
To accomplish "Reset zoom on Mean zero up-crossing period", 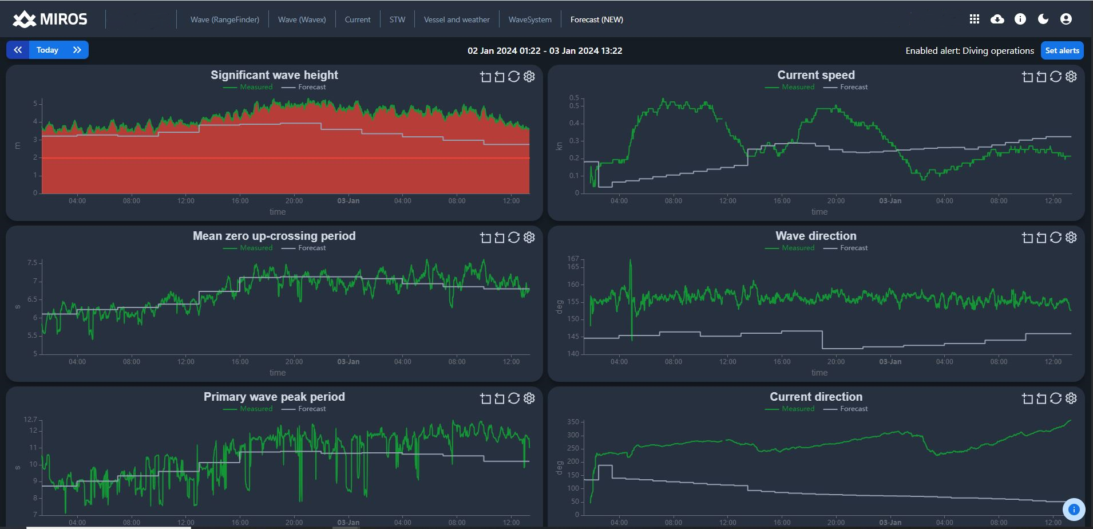I will point(500,238).
